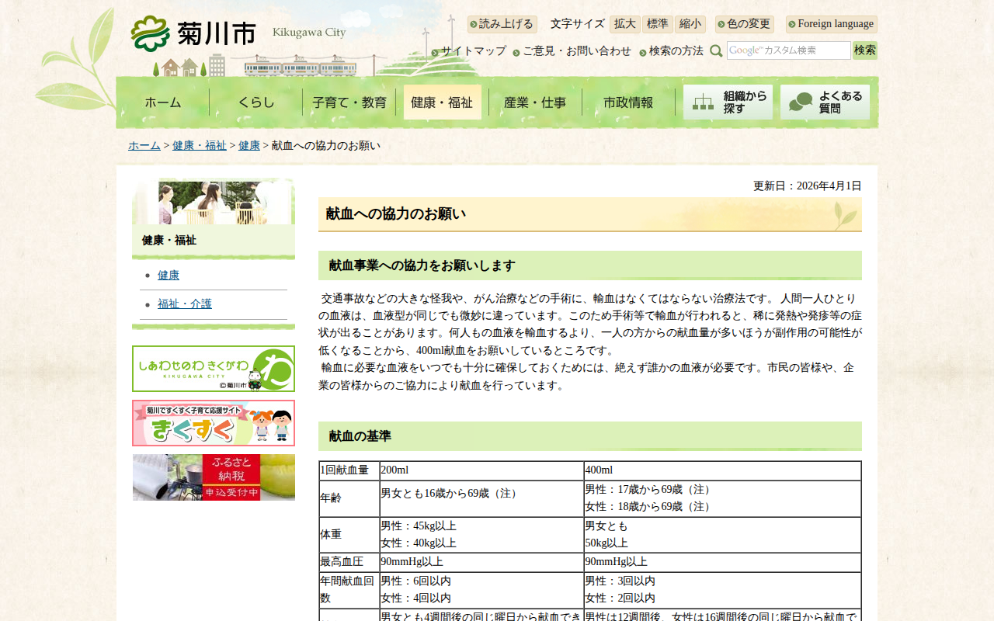
Task: Click 男性：3回以内 text
Action: coord(620,581)
